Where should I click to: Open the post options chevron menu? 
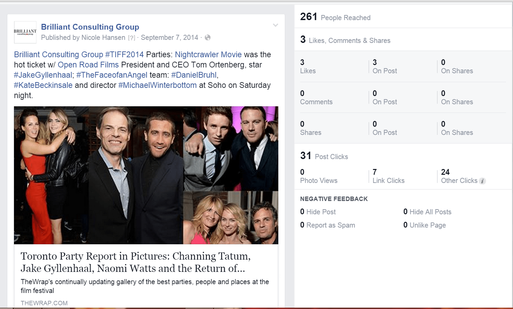point(276,25)
